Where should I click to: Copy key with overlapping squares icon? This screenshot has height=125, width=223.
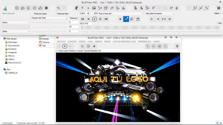coord(132,19)
